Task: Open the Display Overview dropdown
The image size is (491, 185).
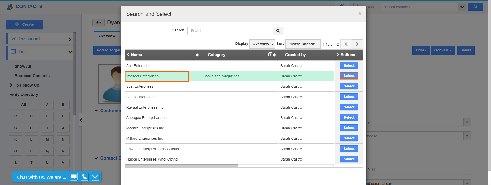Action: click(262, 44)
